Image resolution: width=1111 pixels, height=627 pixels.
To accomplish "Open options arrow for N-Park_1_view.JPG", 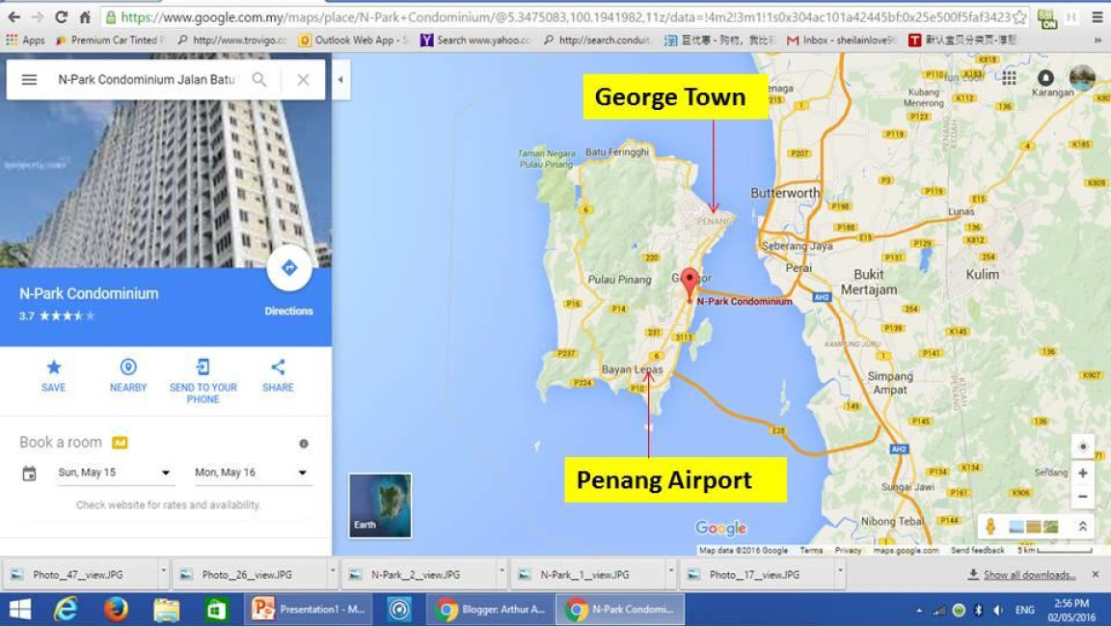I will 670,570.
